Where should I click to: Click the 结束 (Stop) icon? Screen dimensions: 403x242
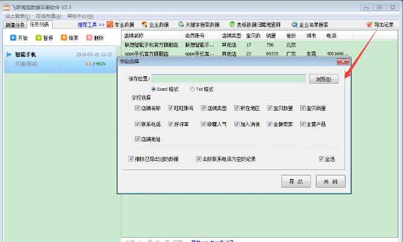pyautogui.click(x=64, y=38)
